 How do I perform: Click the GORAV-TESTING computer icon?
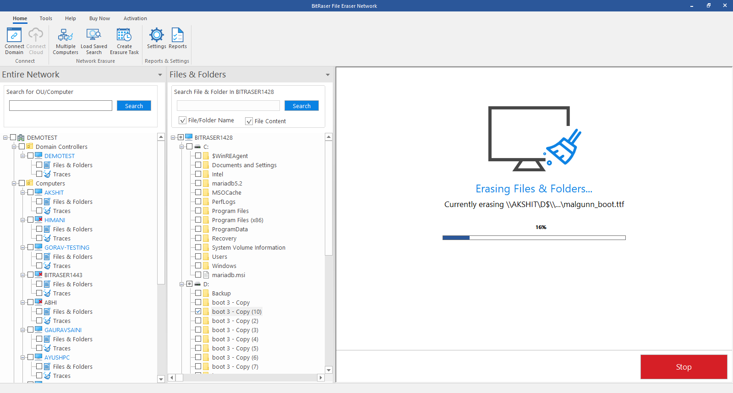pyautogui.click(x=39, y=247)
